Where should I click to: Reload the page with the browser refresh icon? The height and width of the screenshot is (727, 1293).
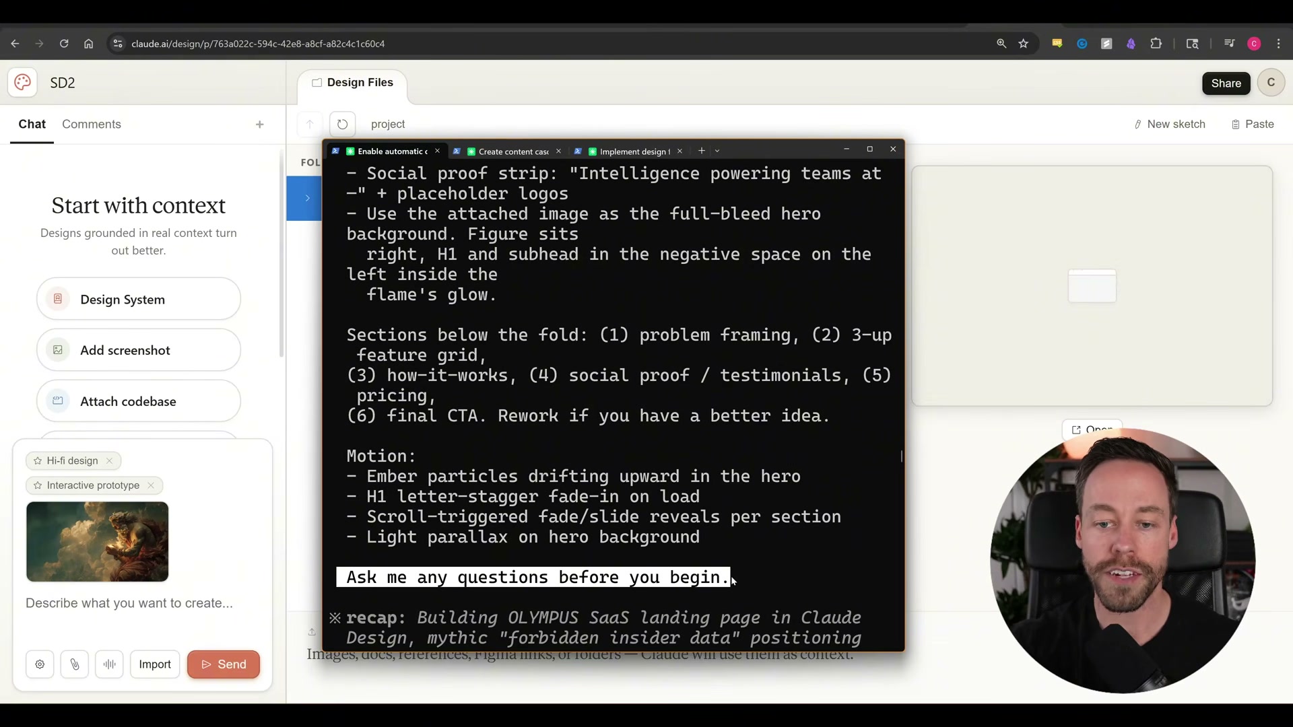[64, 44]
